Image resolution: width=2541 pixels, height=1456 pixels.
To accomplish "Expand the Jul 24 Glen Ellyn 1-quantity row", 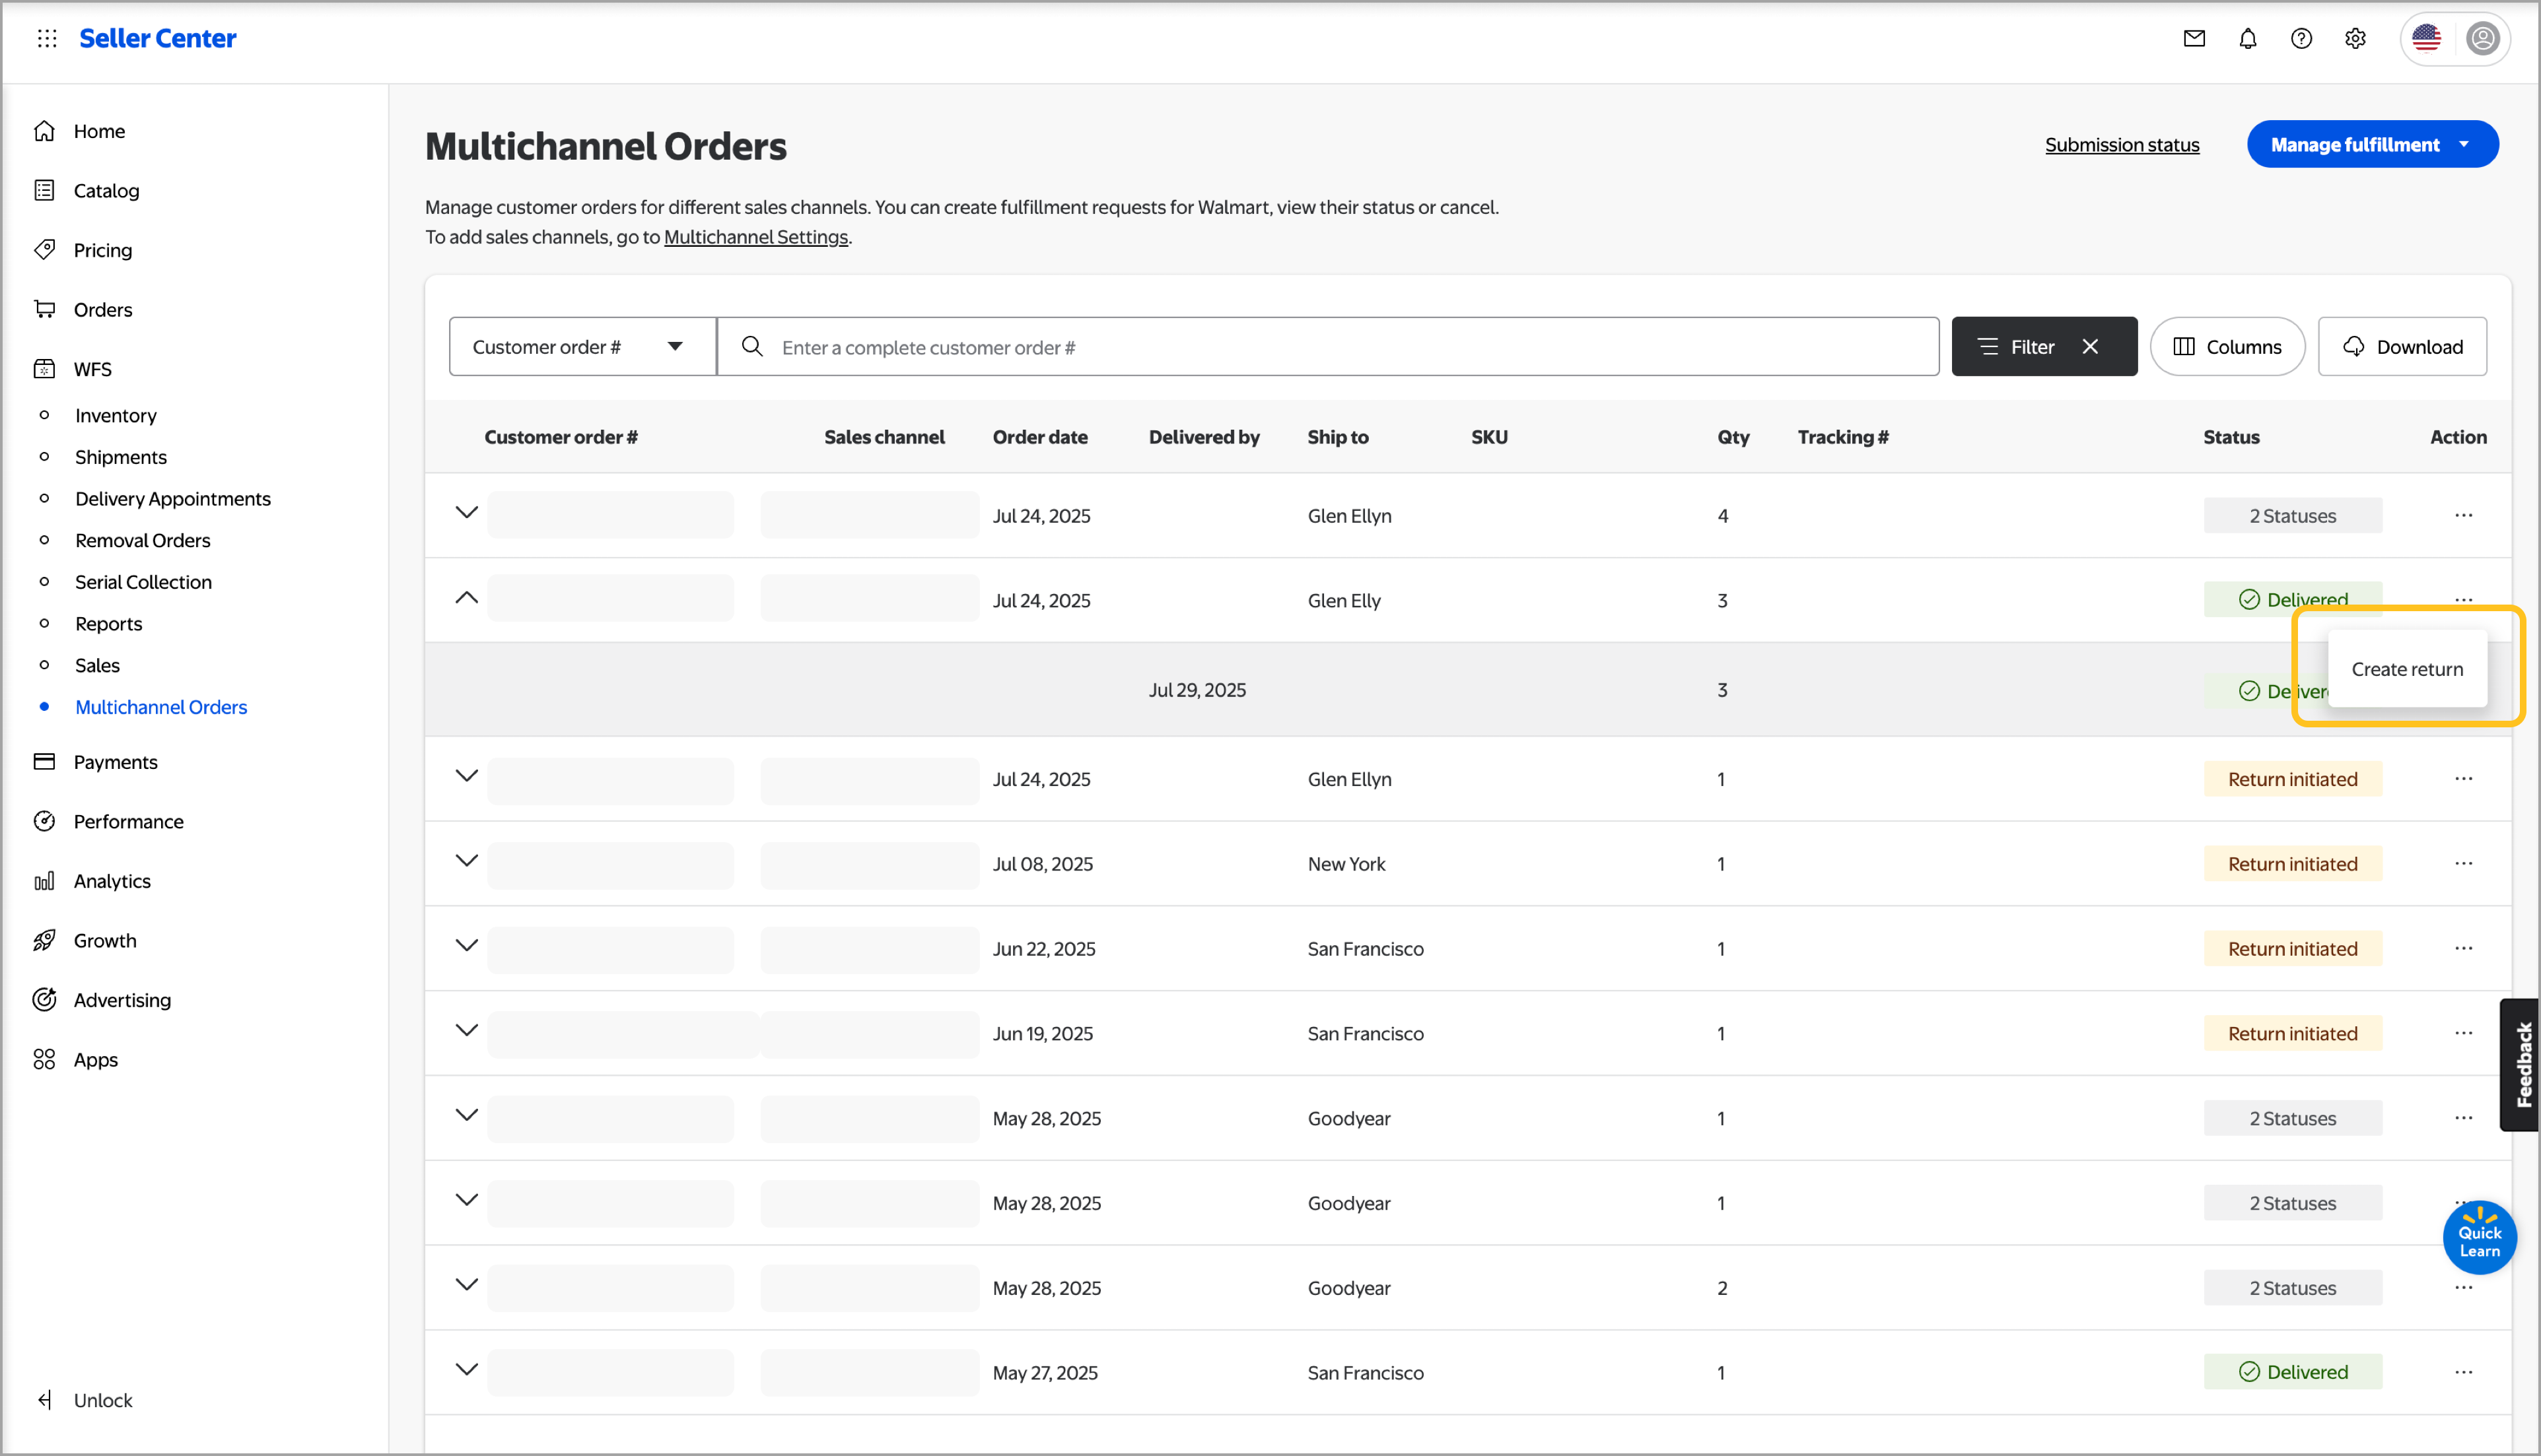I will tap(466, 775).
